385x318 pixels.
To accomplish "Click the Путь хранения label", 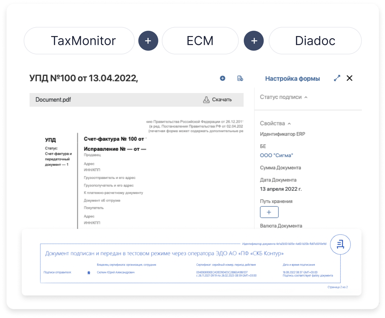I will (276, 201).
